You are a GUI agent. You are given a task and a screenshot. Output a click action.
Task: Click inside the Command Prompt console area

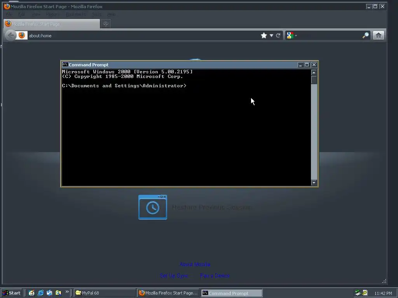tap(186, 127)
